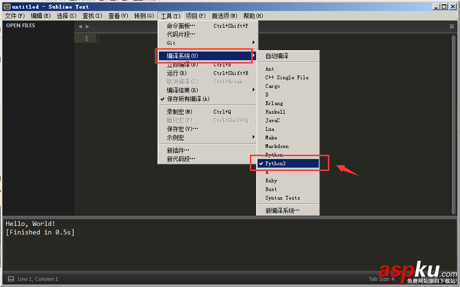This screenshot has height=287, width=460.
Task: Click the previous tab arrow icon
Action: pos(80,26)
